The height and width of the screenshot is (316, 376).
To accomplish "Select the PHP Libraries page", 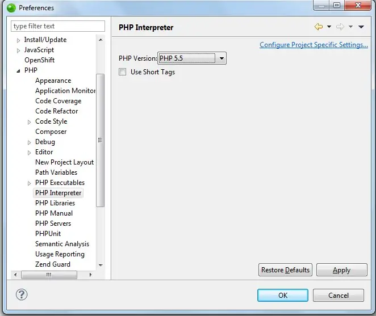I will 55,203.
